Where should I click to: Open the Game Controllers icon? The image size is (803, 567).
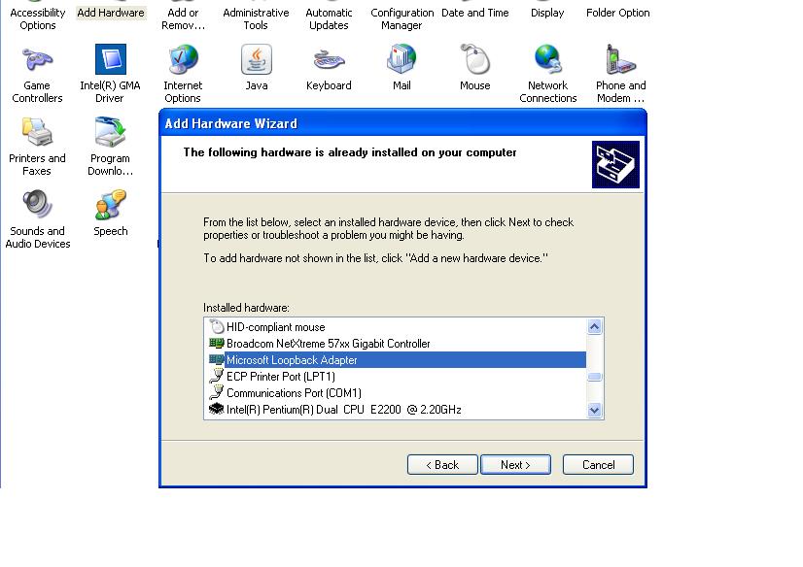pos(37,60)
